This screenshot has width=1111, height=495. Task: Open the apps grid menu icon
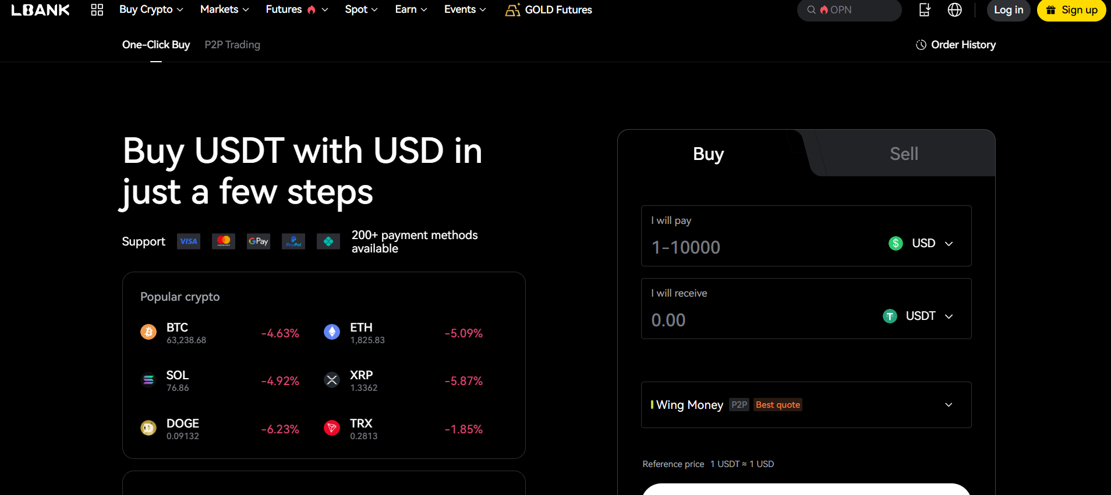pos(97,10)
